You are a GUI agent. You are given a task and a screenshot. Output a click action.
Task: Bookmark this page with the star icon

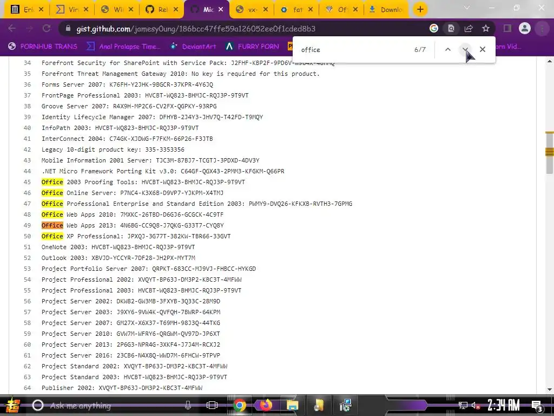486,28
